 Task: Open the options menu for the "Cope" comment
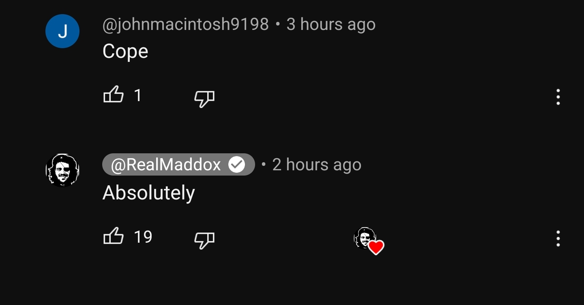click(558, 97)
